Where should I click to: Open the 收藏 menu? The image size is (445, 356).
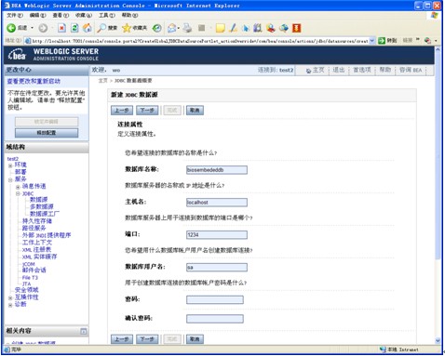84,15
